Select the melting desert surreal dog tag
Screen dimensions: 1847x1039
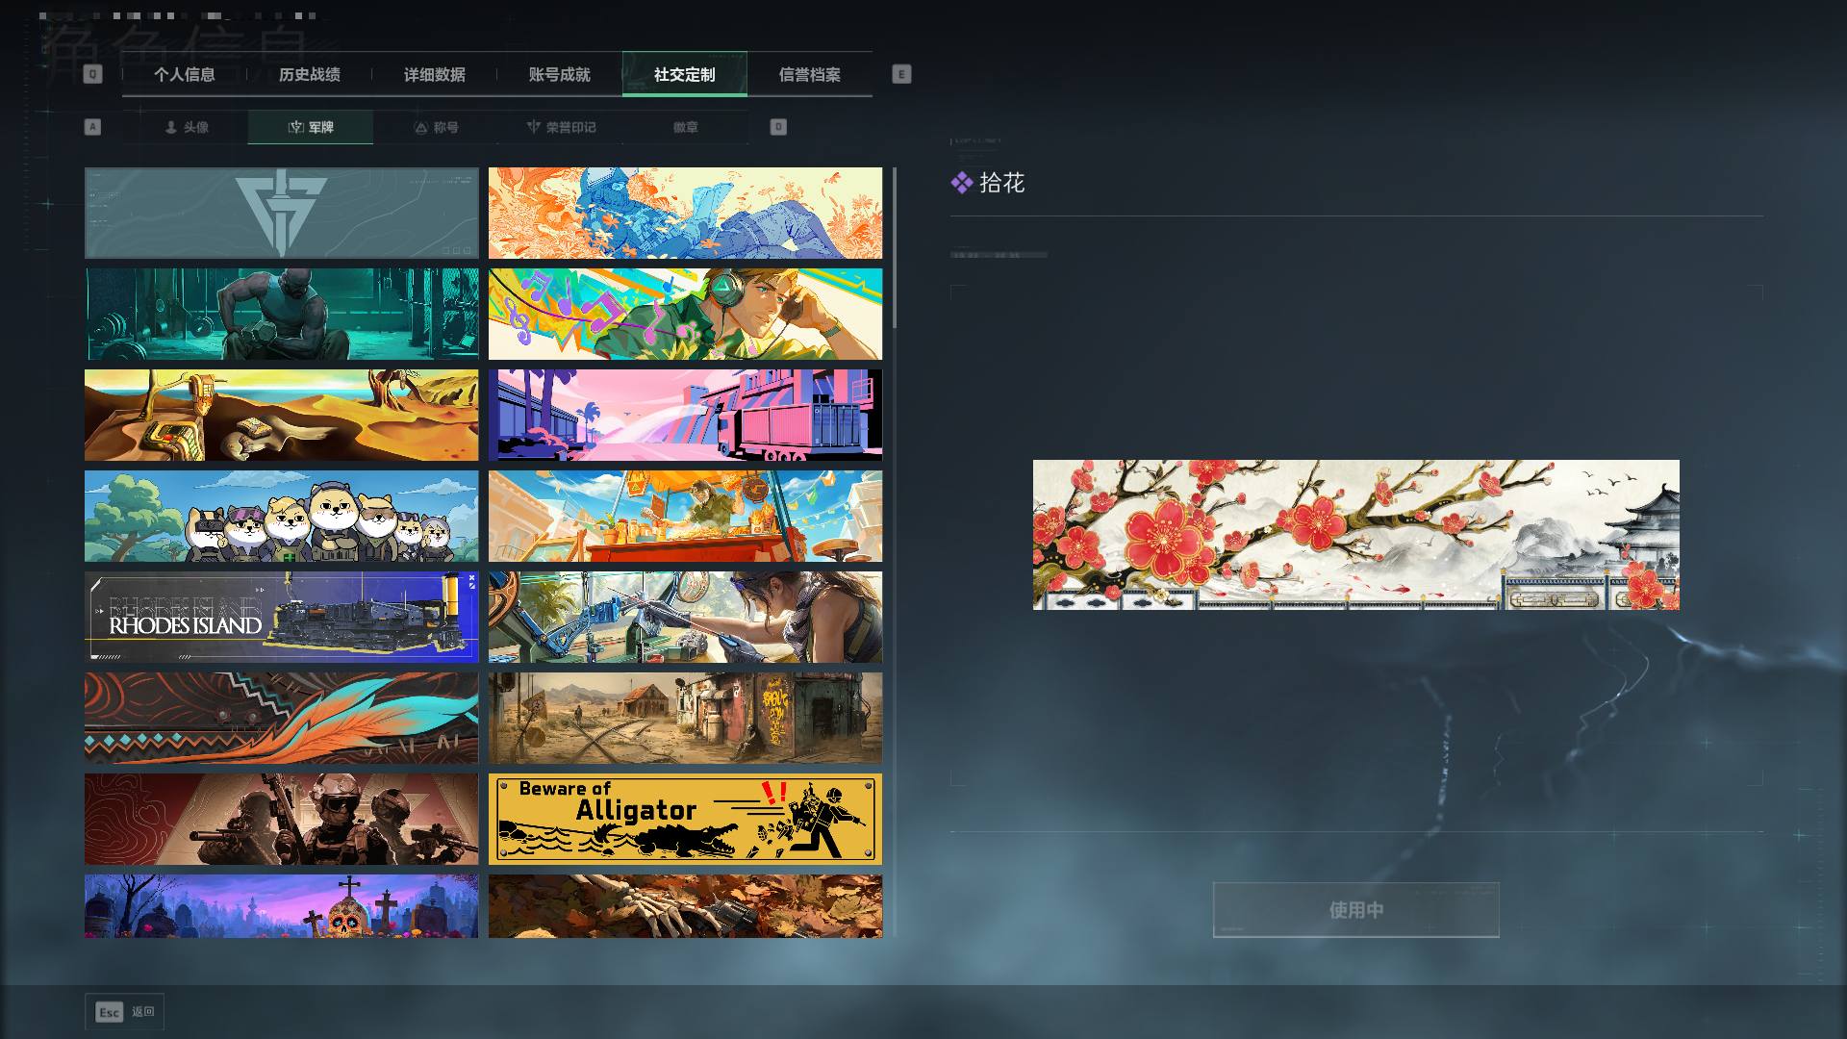(x=281, y=416)
